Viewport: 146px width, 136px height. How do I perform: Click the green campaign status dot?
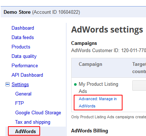75,84
